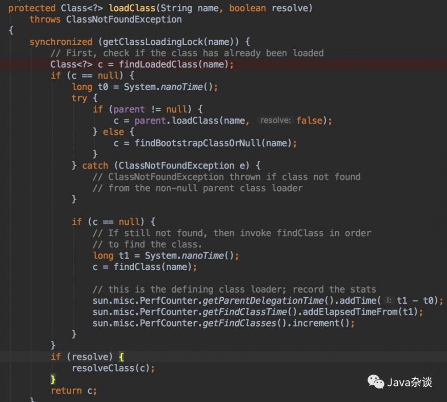Screen dimensions: 447x402
Task: Click the synchronized keyword
Action: click(x=61, y=42)
